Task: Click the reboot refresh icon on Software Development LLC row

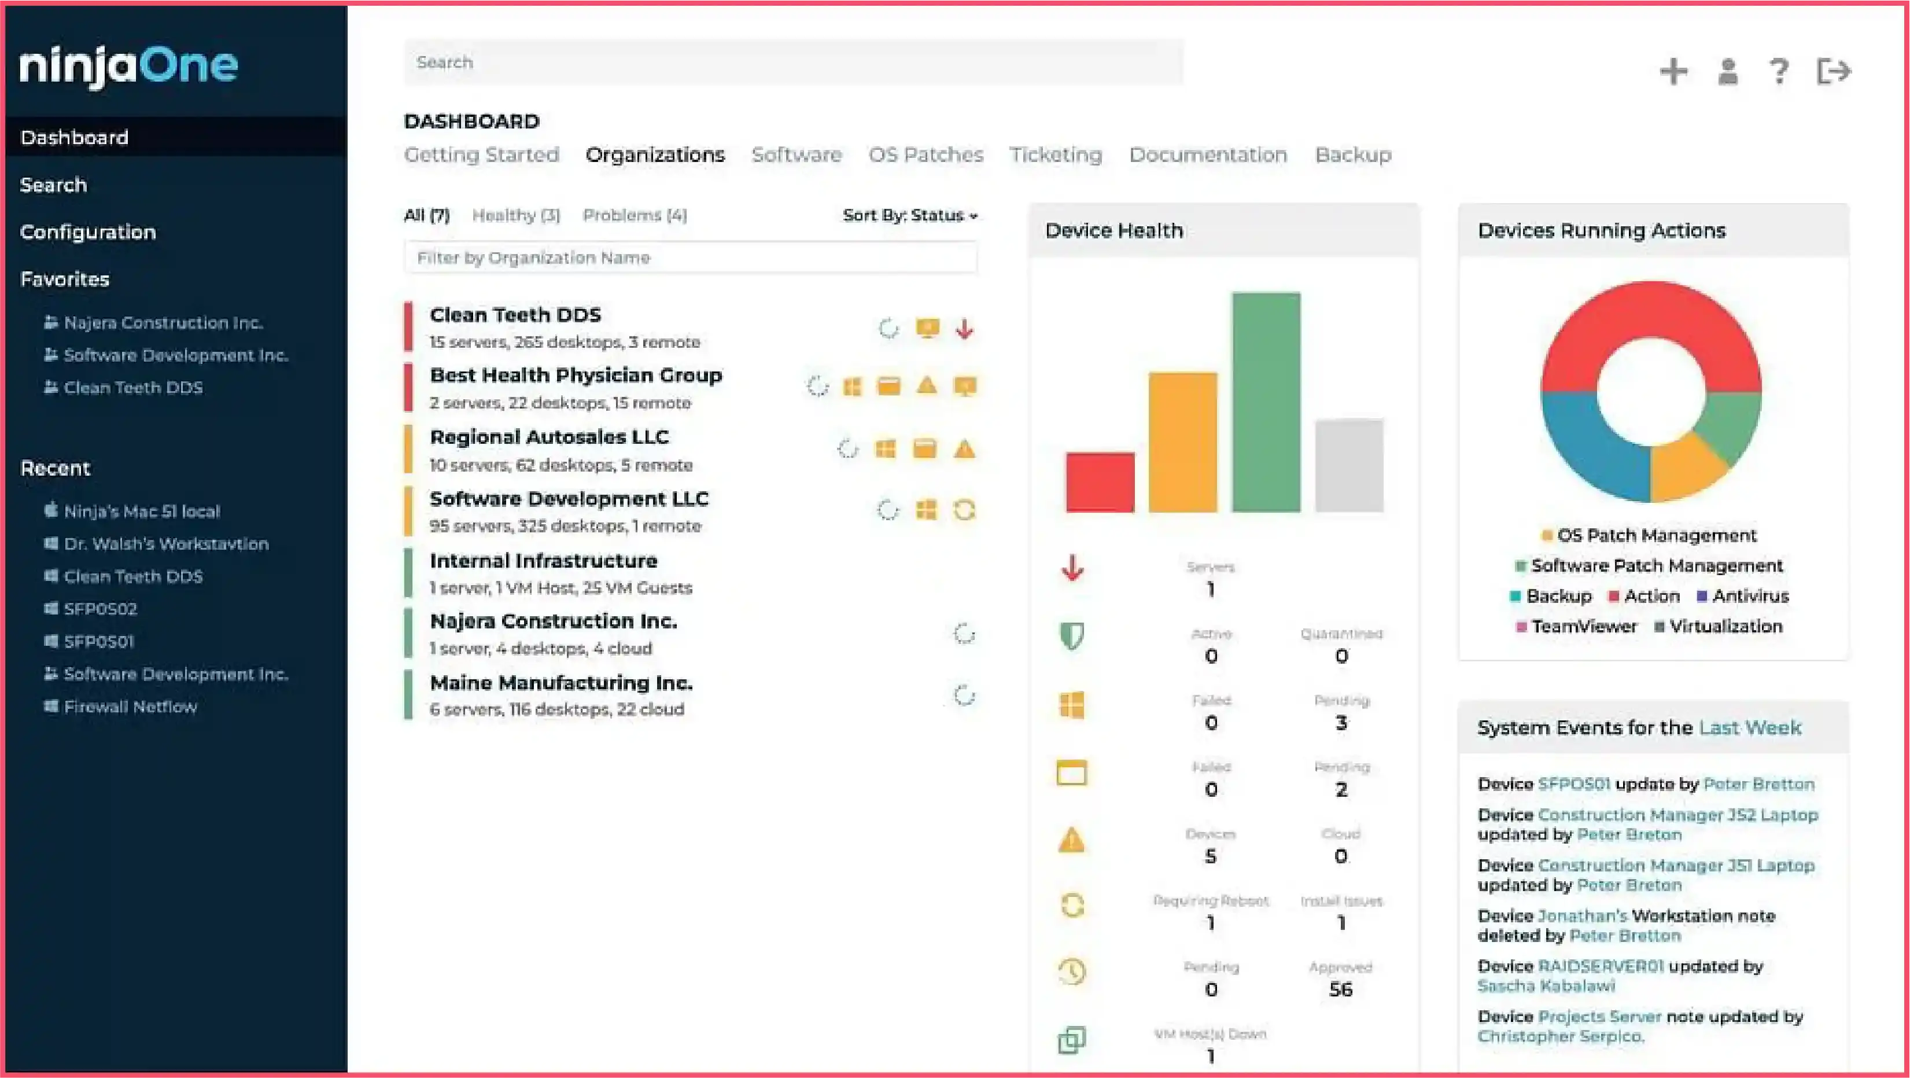Action: click(x=964, y=510)
